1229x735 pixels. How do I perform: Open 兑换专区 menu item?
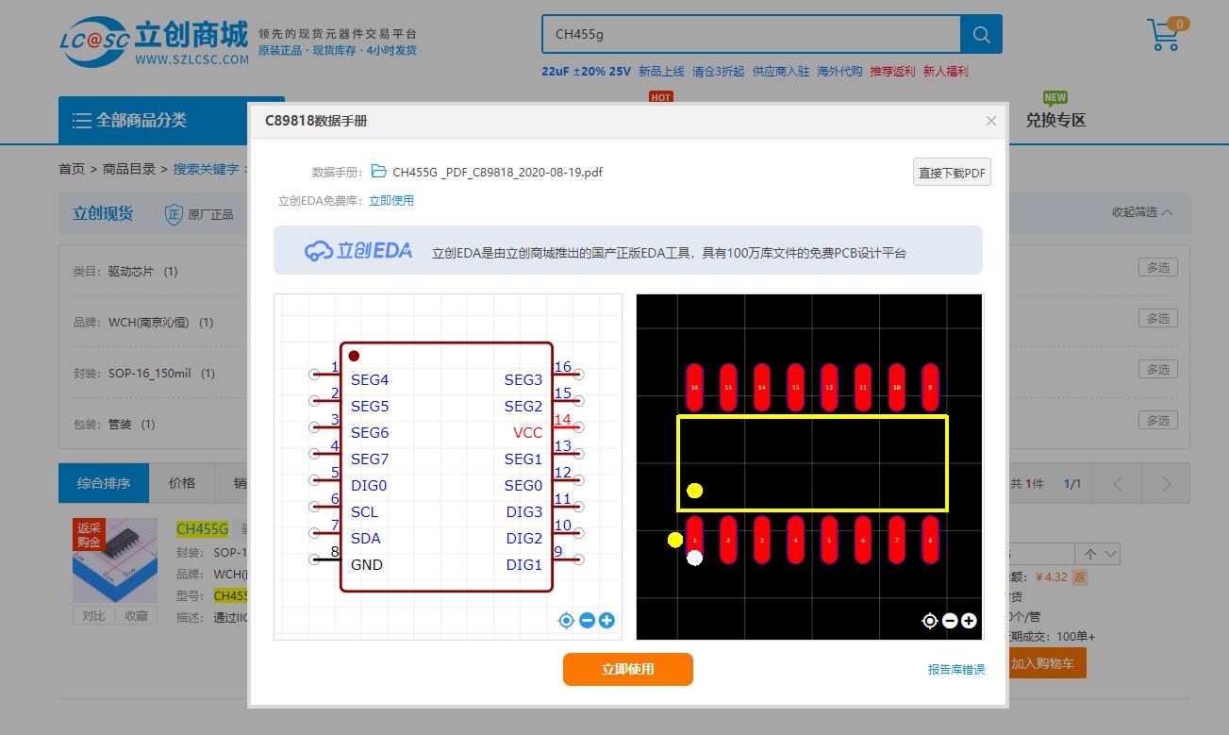pos(1056,120)
